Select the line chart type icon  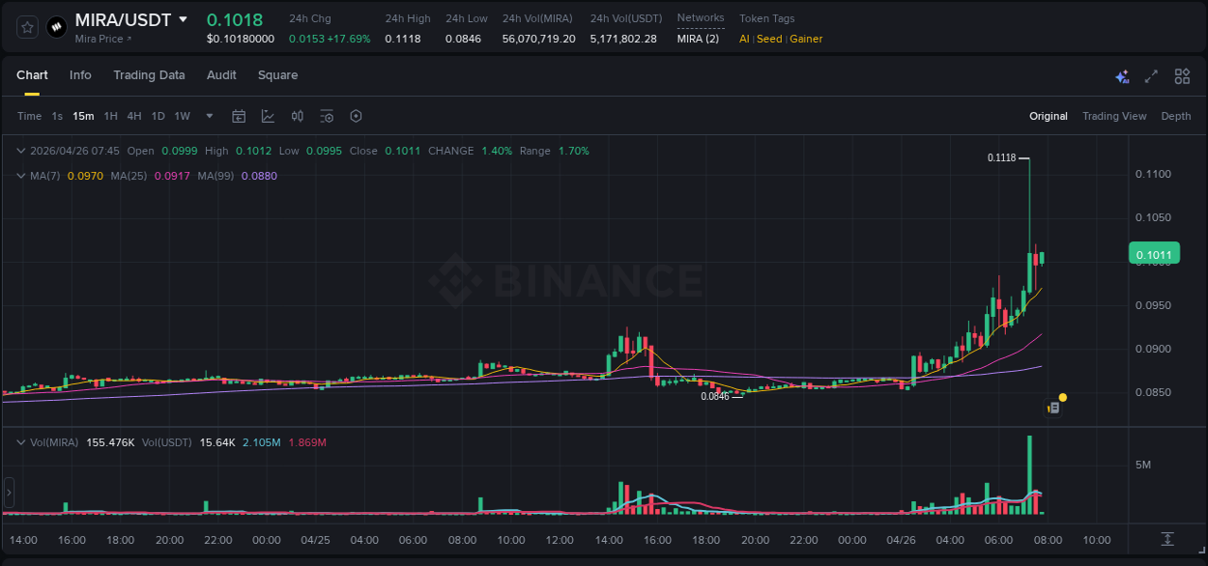[x=266, y=116]
